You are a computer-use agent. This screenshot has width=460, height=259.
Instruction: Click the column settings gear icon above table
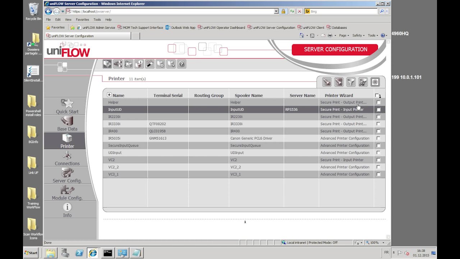click(x=375, y=82)
